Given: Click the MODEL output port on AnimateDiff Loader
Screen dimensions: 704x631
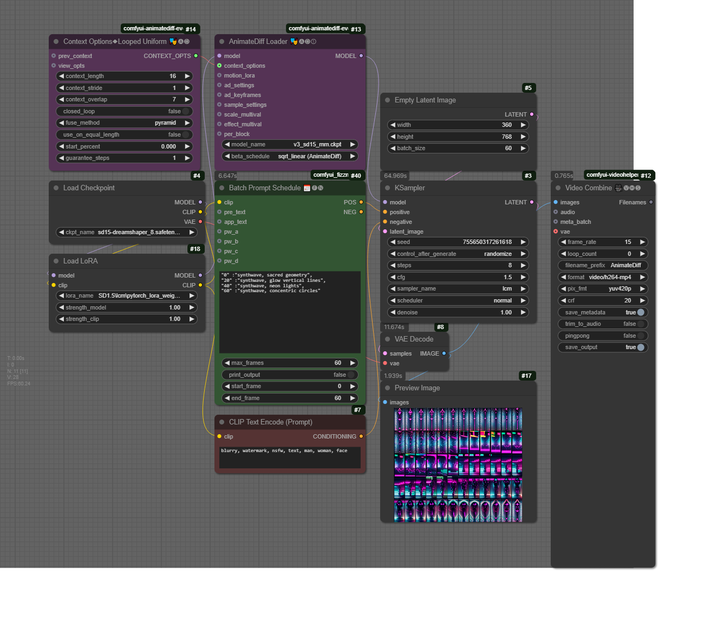Looking at the screenshot, I should (x=361, y=56).
